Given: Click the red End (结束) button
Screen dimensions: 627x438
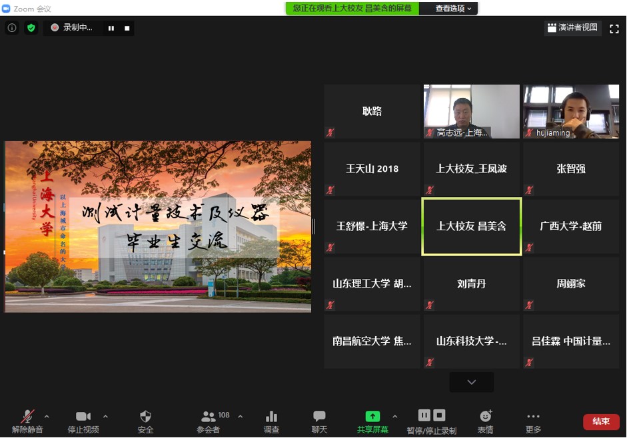Looking at the screenshot, I should pyautogui.click(x=601, y=421).
